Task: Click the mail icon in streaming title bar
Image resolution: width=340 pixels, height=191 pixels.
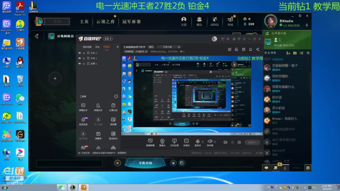Action: [x=223, y=39]
